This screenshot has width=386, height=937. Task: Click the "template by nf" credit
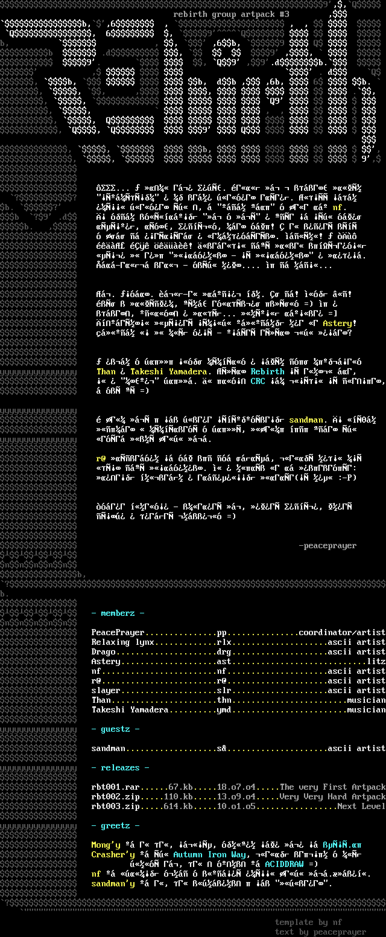click(x=308, y=922)
